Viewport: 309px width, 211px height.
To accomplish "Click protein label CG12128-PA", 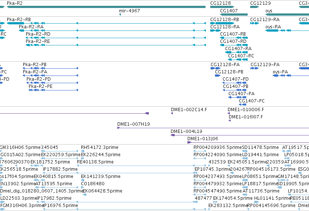I will click(225, 65).
